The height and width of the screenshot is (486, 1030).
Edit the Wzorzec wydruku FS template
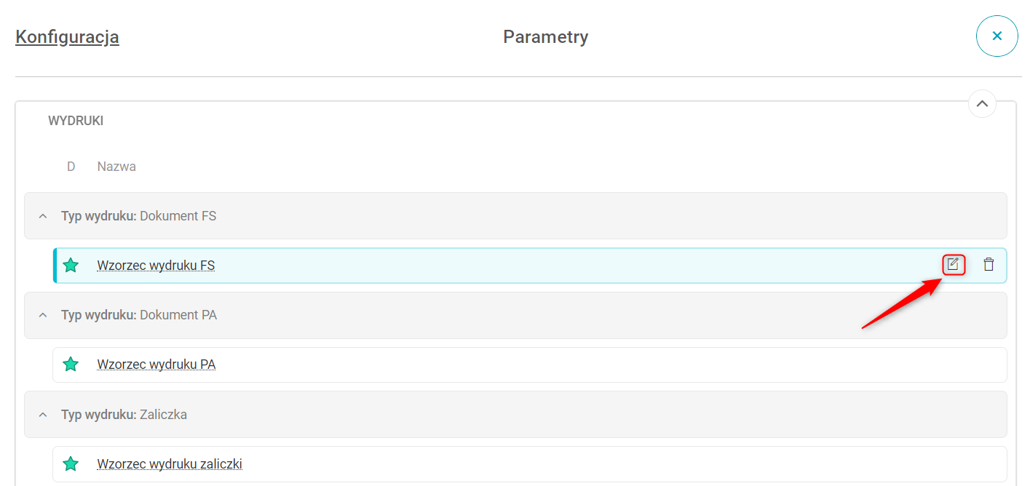tap(954, 265)
